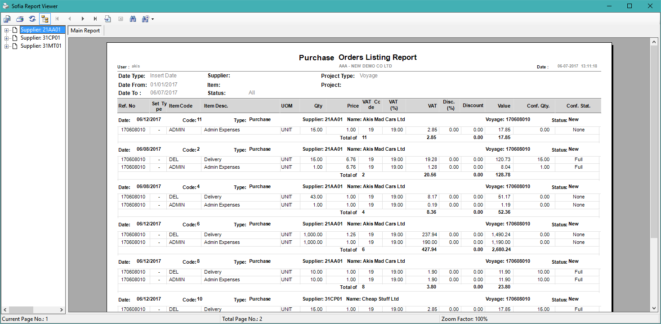This screenshot has height=324, width=661.
Task: Toggle the group tree panel button
Action: (45, 19)
